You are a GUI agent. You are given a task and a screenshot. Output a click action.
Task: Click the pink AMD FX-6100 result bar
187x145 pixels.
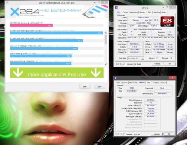(x=31, y=25)
